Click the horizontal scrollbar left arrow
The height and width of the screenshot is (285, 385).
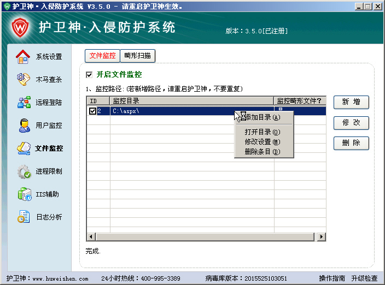pos(91,237)
